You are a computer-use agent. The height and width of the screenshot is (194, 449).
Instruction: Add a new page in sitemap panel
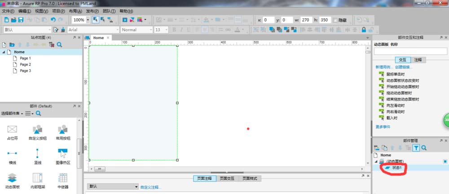tap(4, 45)
